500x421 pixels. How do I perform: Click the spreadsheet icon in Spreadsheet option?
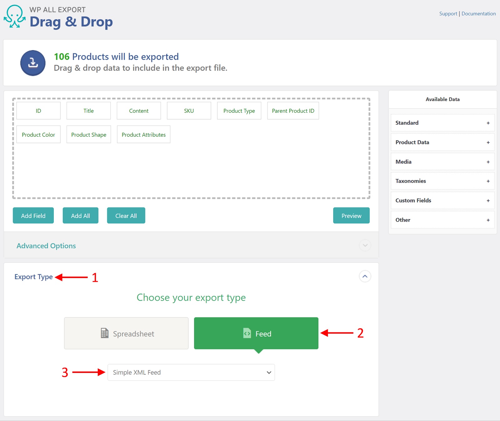coord(105,333)
